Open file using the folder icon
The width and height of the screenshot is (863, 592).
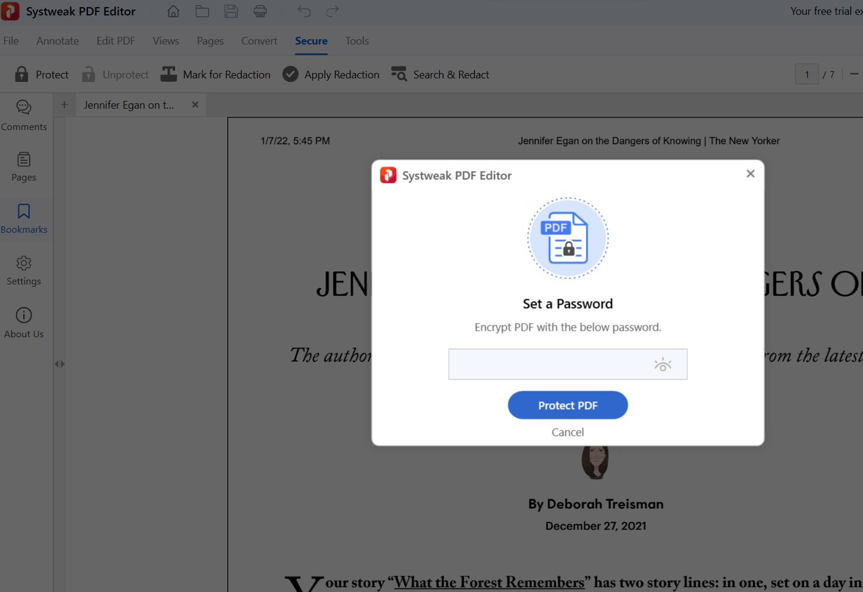(x=202, y=11)
